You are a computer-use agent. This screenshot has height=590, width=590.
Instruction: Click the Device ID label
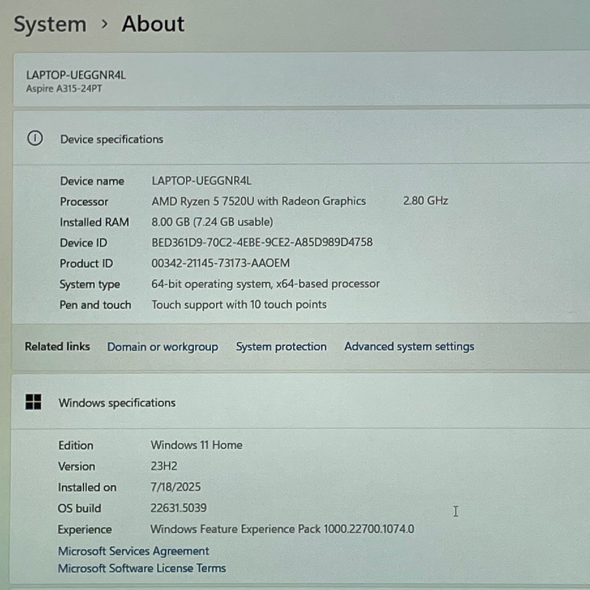point(83,243)
